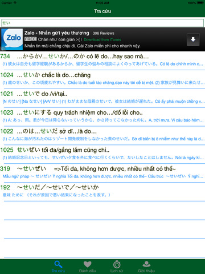The width and height of the screenshot is (205, 274).
Task: Tap the FREE badge in Zalo ad
Action: click(30, 39)
